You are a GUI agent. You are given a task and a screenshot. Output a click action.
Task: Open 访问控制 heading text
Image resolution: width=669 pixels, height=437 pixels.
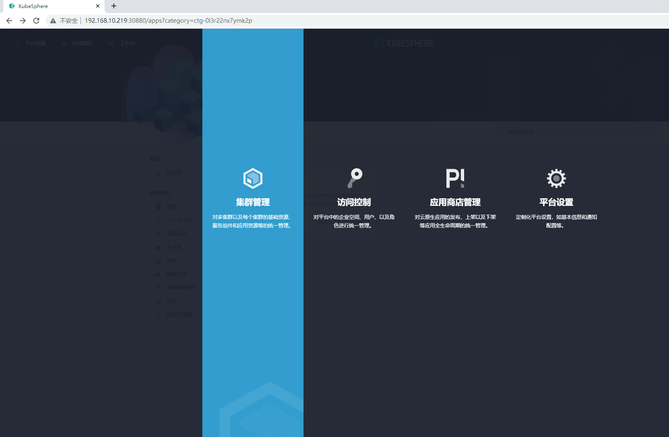pos(354,202)
